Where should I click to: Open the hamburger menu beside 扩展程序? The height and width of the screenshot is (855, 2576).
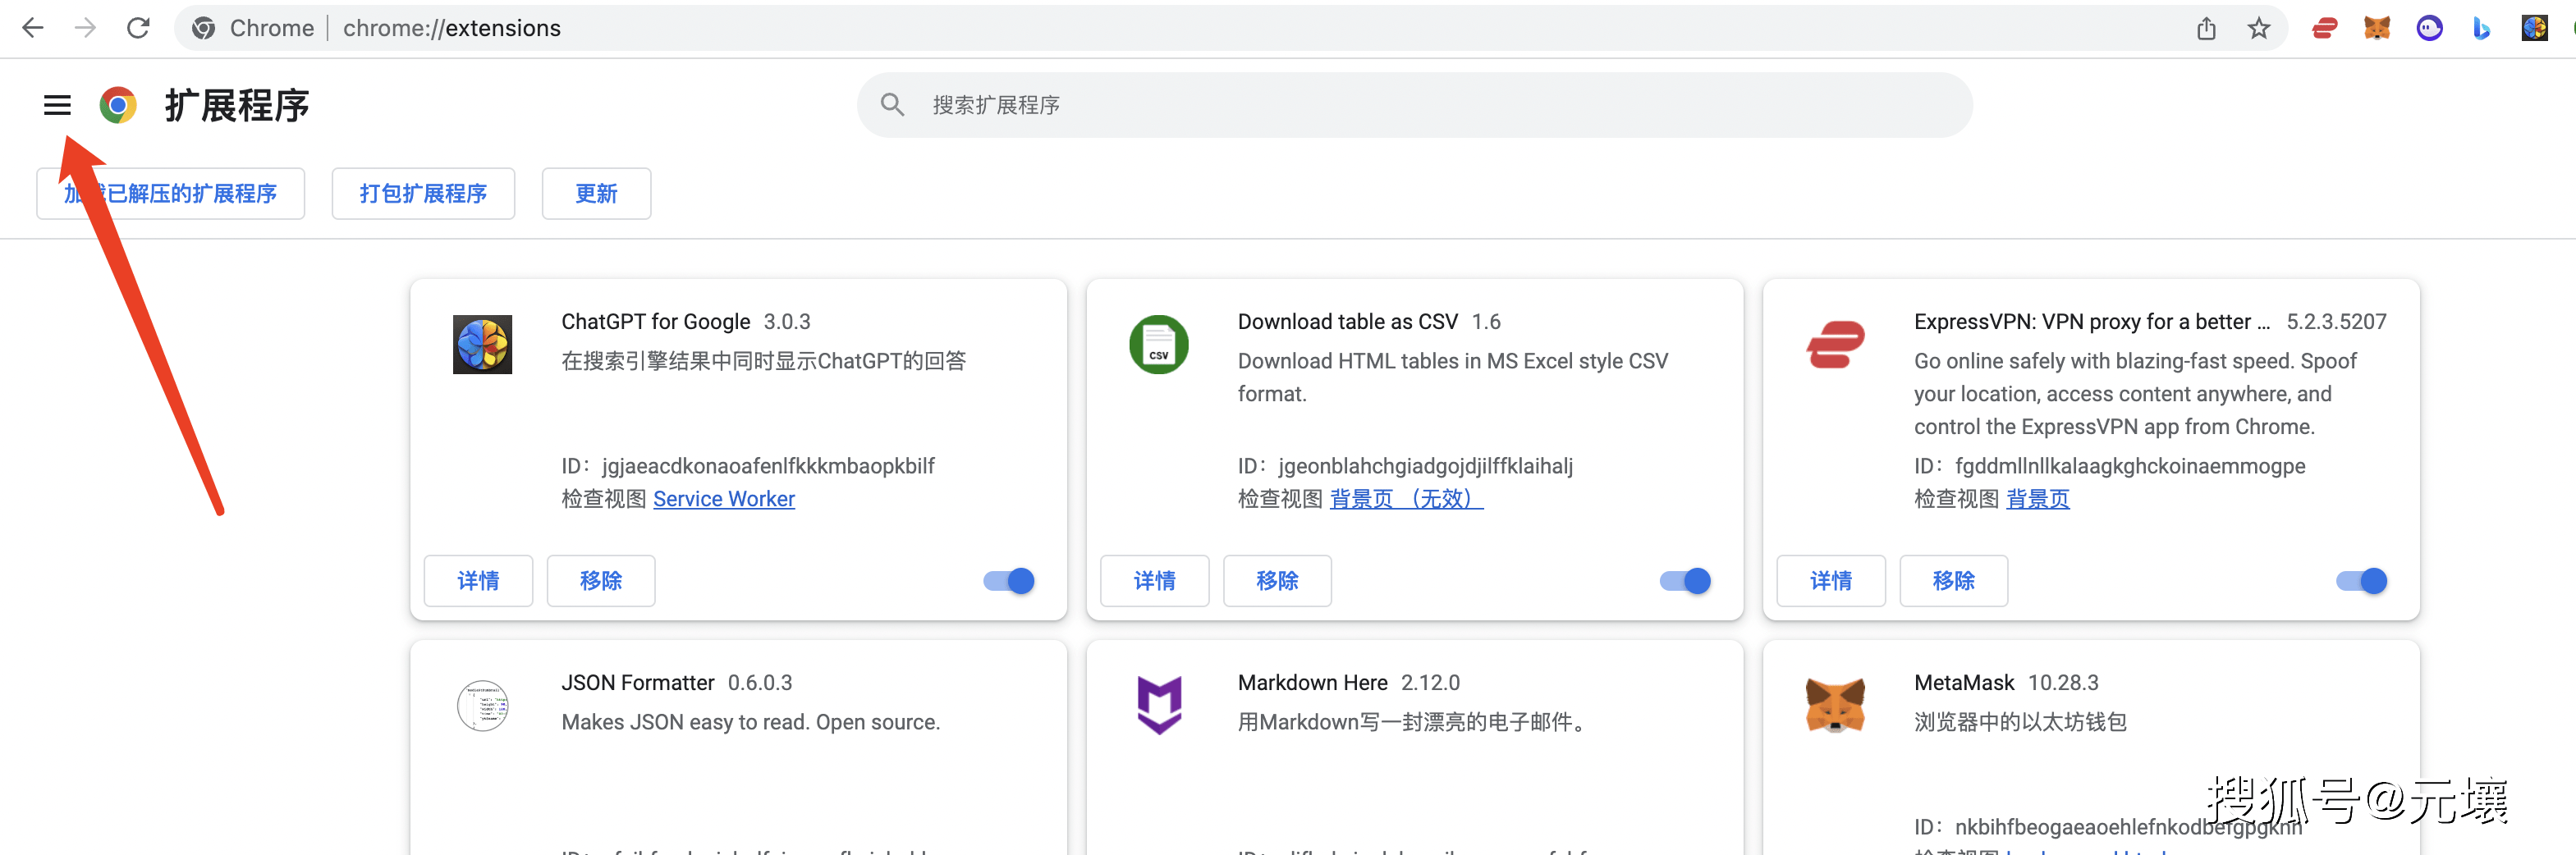pyautogui.click(x=57, y=104)
